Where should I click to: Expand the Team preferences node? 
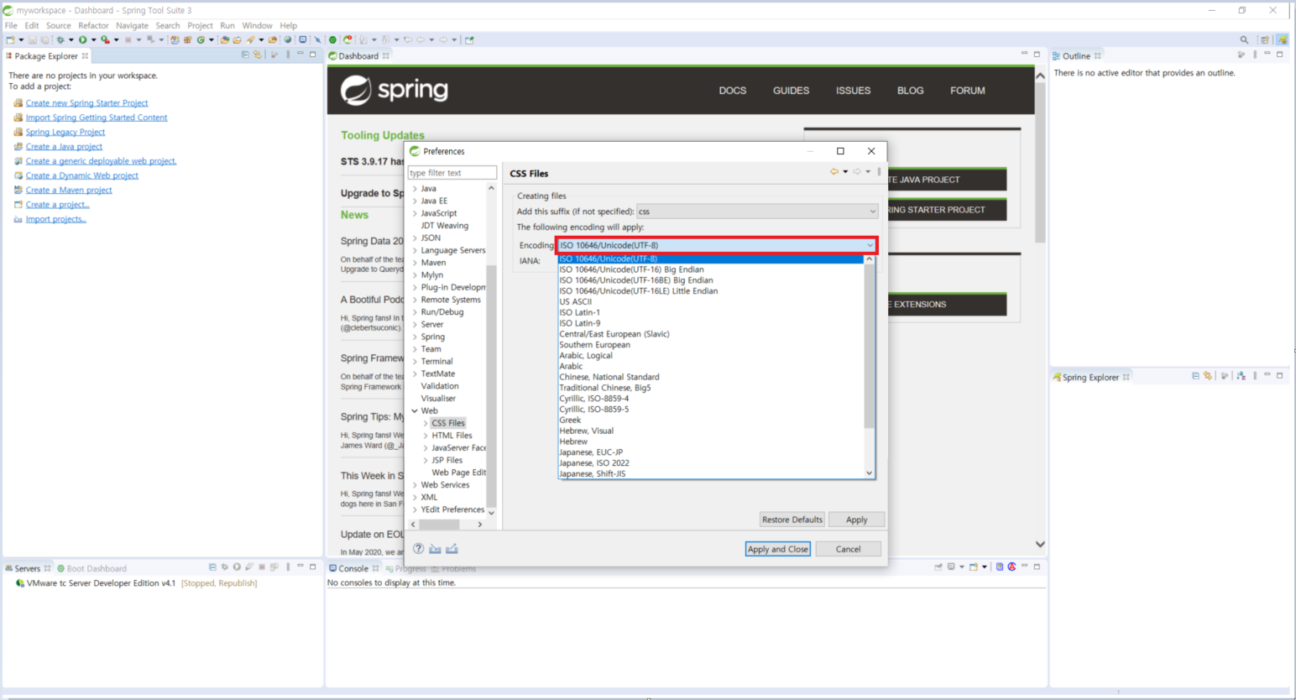click(415, 349)
